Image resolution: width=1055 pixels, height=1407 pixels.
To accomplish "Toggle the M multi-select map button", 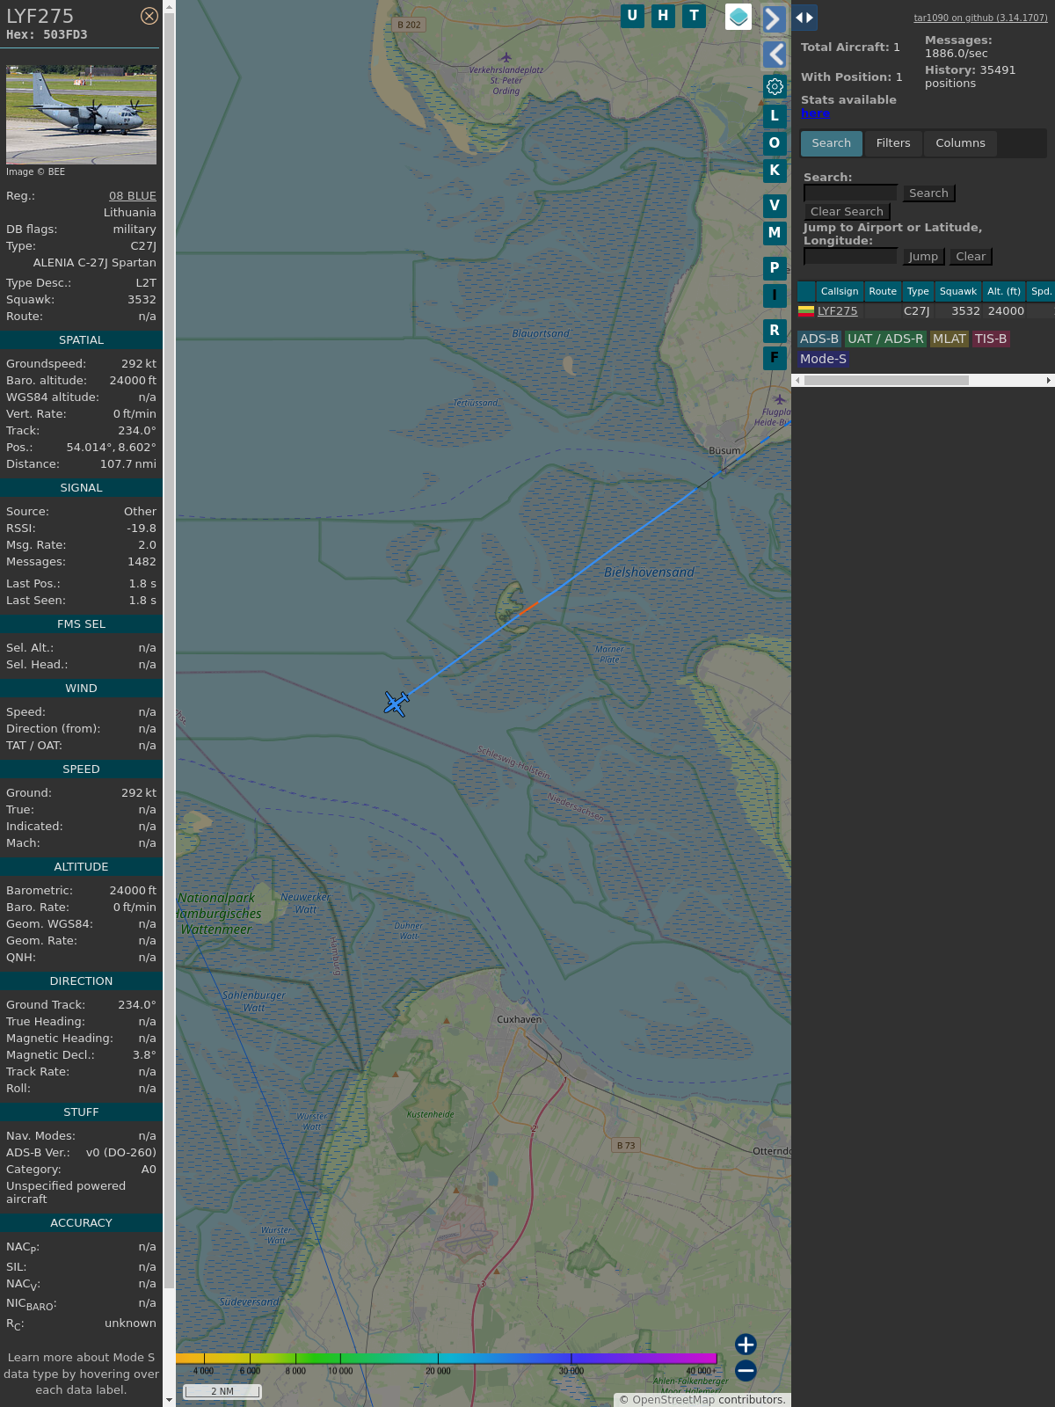I will [775, 233].
